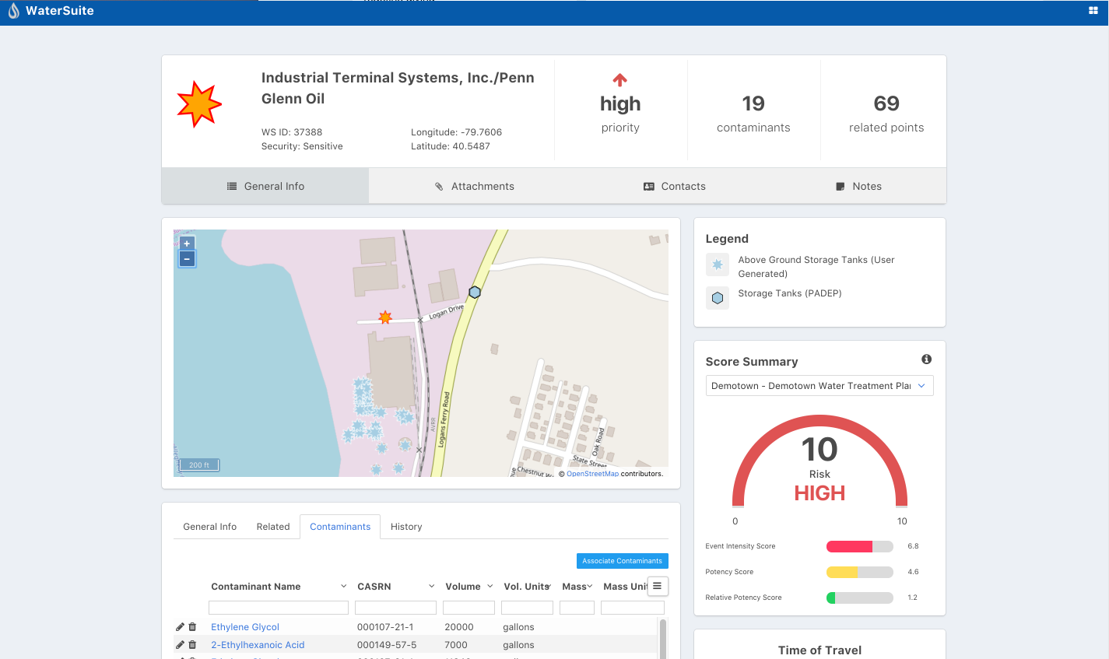Viewport: 1109px width, 659px height.
Task: Open the Score Summary info icon
Action: click(x=926, y=359)
